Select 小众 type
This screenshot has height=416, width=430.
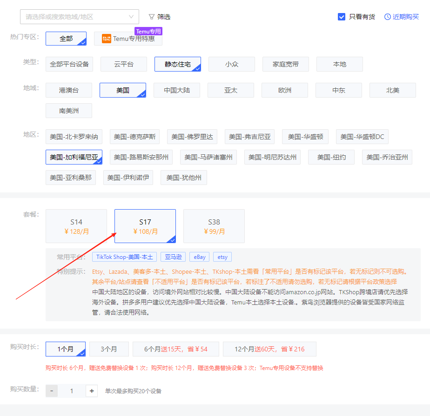click(232, 64)
